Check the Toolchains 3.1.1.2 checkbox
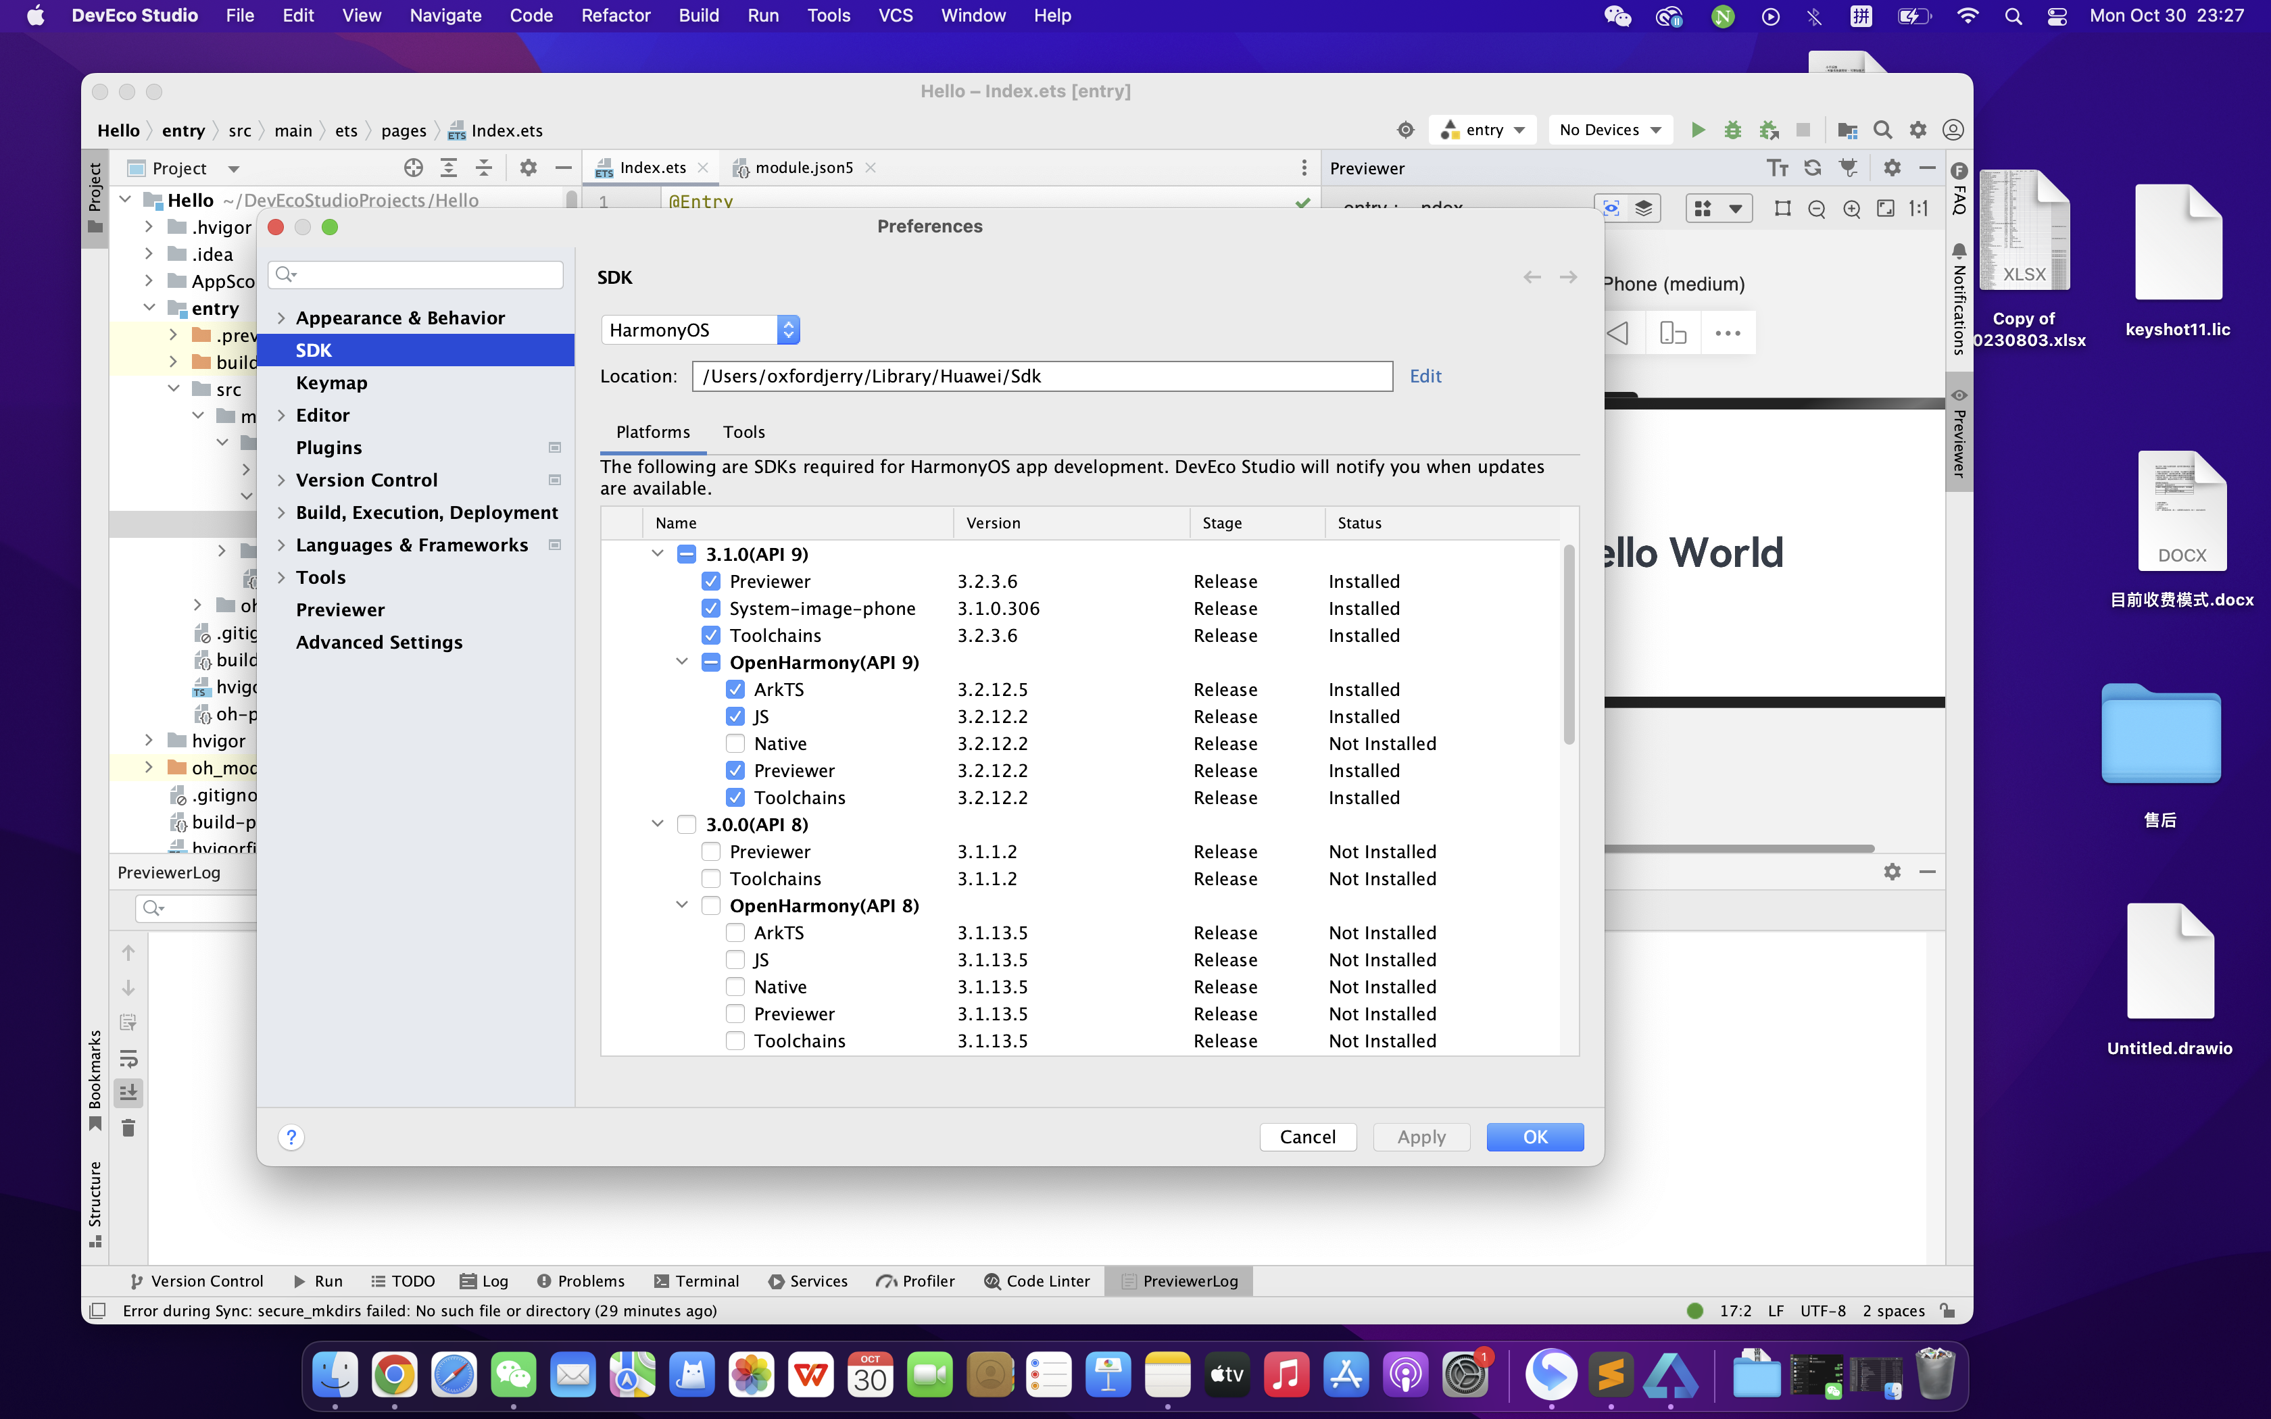This screenshot has width=2271, height=1419. coord(711,878)
